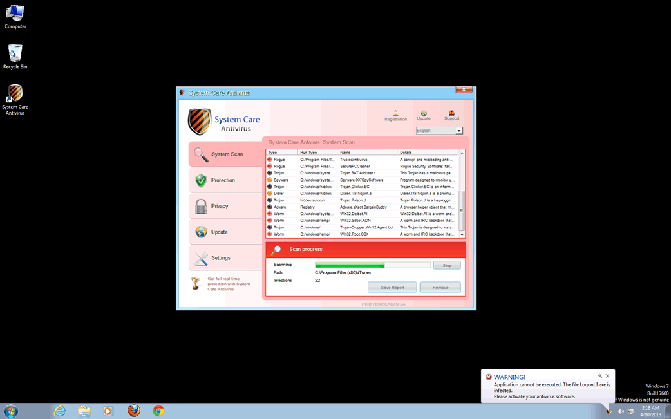
Task: Select the System Scan tab
Action: click(225, 154)
